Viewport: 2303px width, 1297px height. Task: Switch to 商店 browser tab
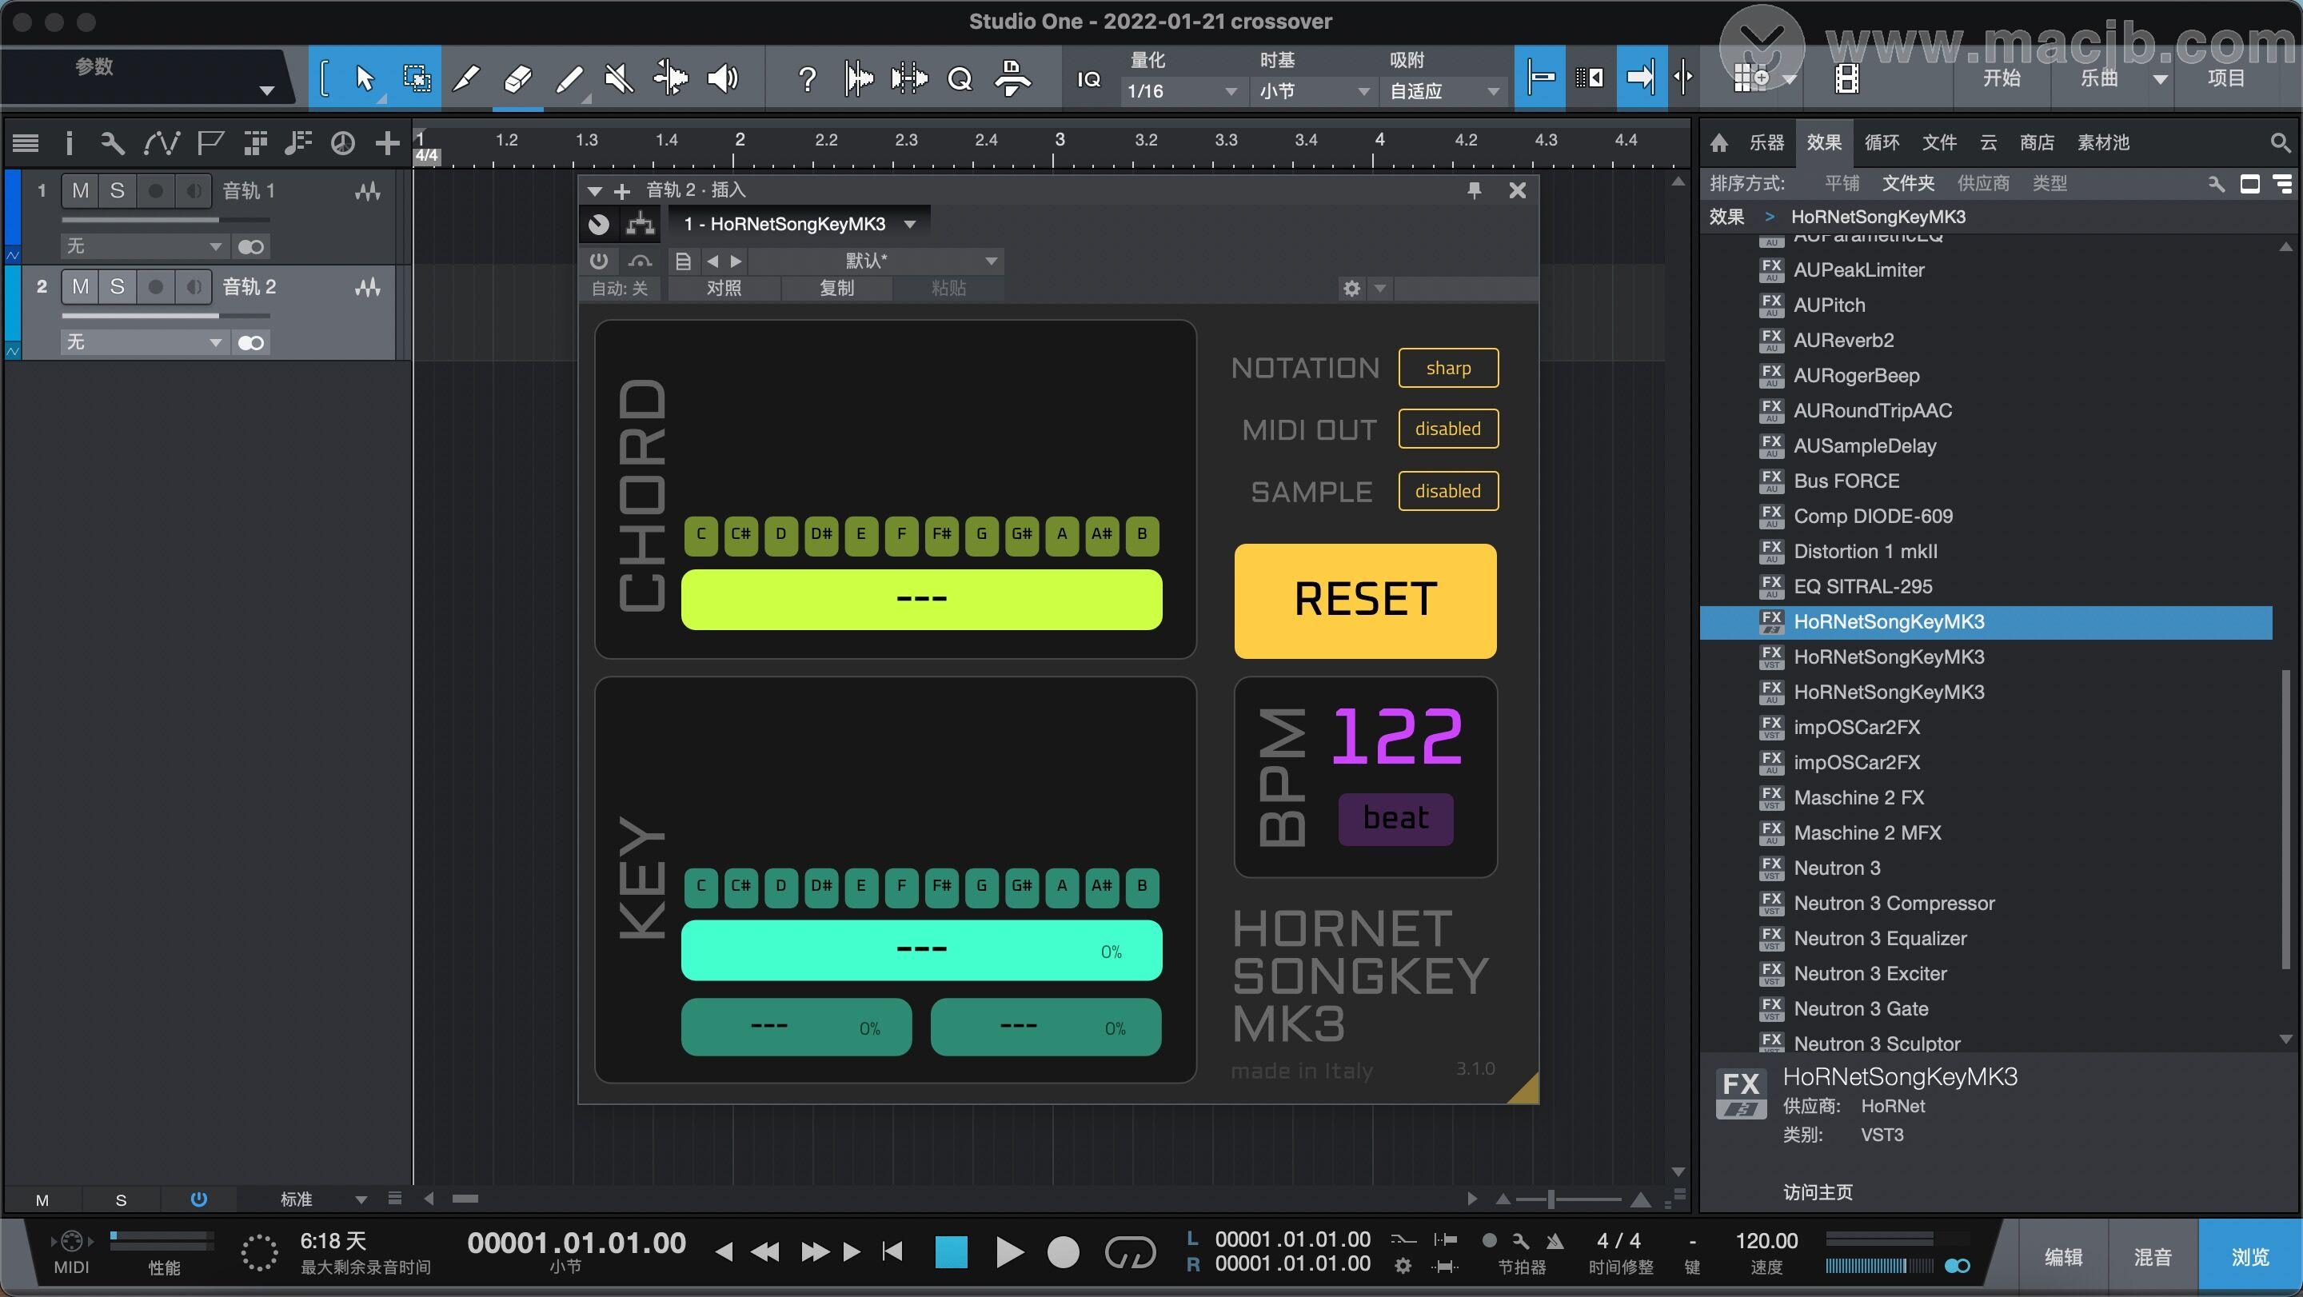[x=2037, y=142]
